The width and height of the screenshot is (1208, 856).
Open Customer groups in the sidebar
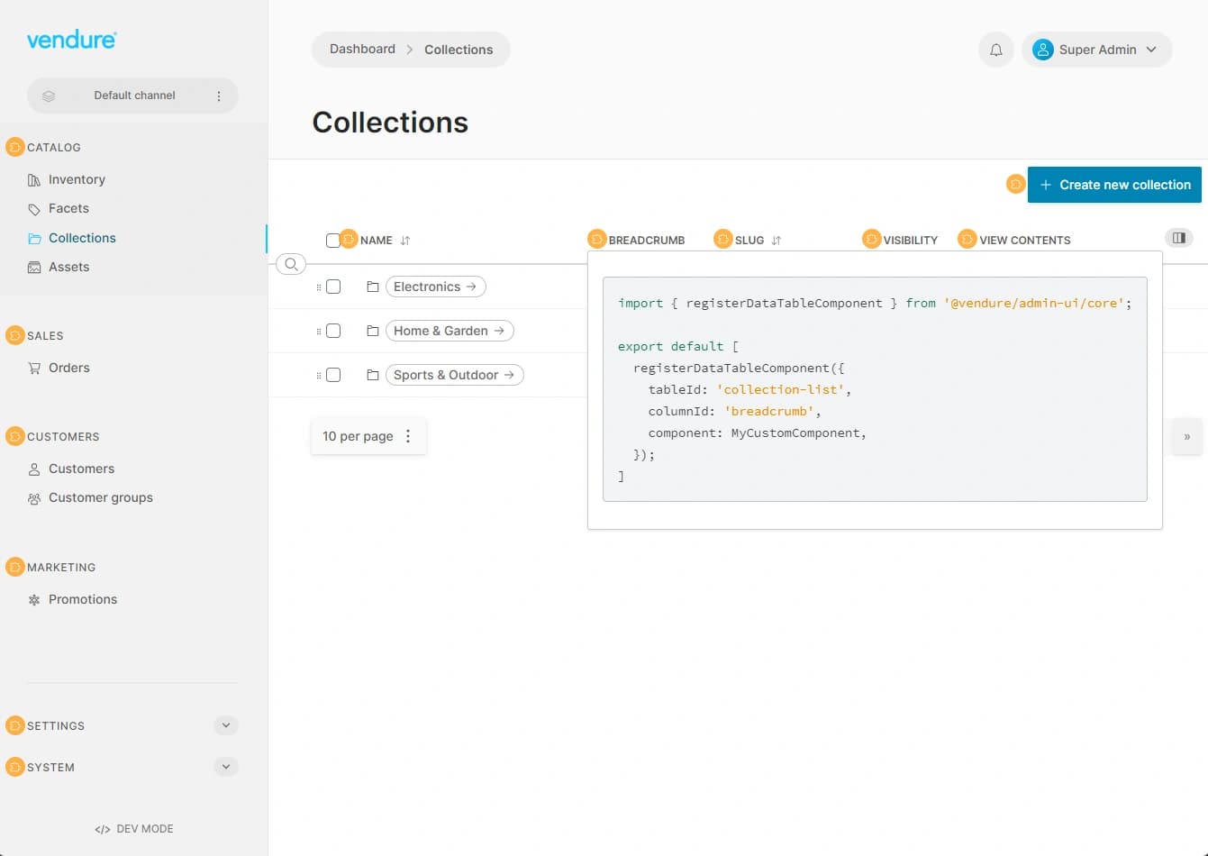(100, 497)
